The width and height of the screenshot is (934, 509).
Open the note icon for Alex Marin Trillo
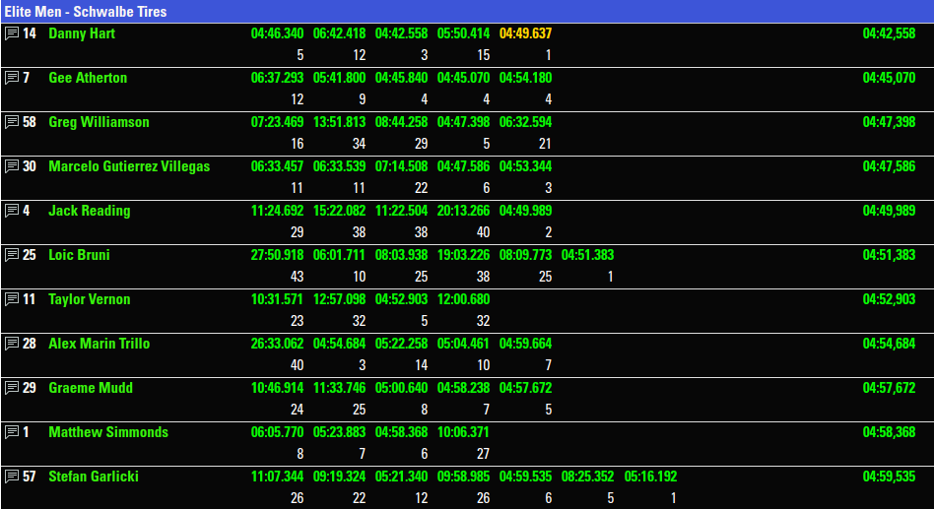click(x=12, y=344)
